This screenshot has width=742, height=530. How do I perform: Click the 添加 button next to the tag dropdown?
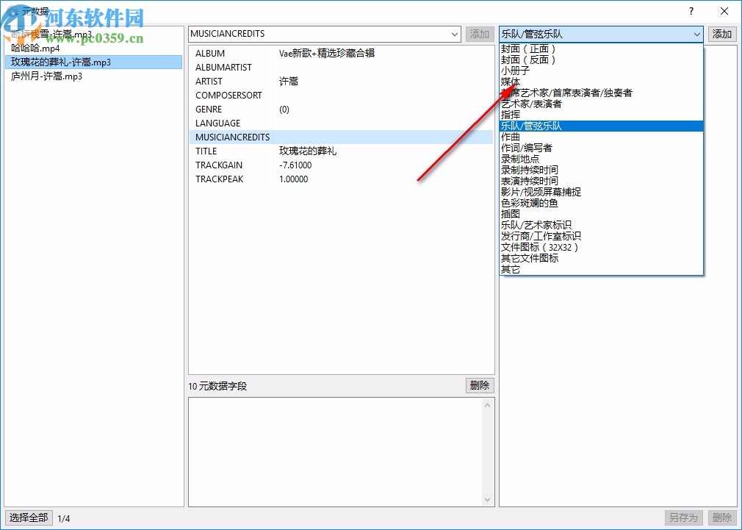[721, 33]
